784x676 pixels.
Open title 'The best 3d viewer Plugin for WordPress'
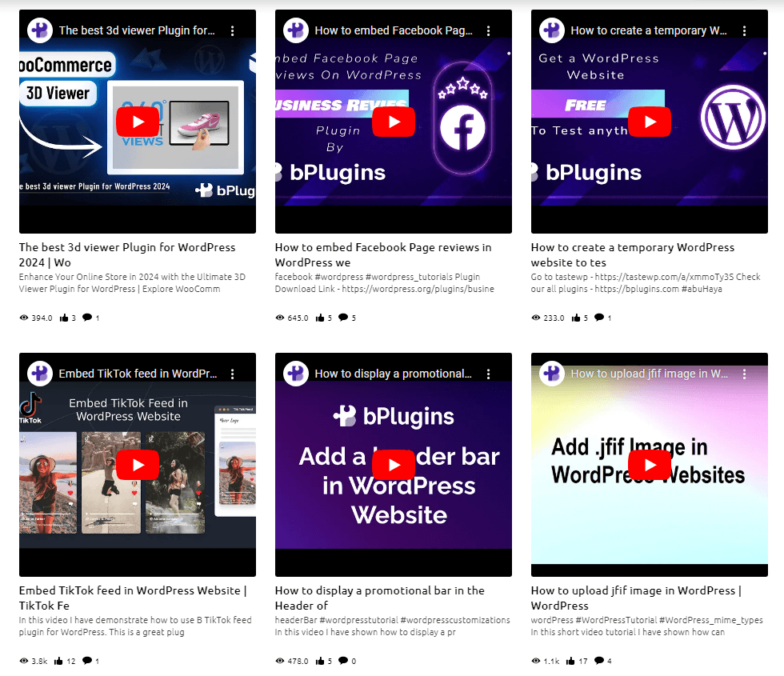coord(127,254)
